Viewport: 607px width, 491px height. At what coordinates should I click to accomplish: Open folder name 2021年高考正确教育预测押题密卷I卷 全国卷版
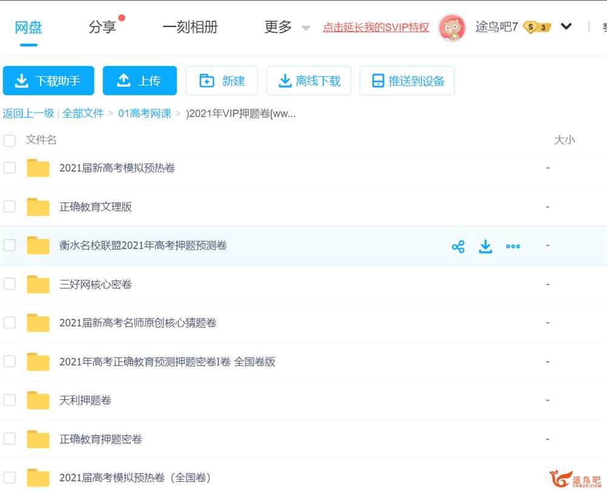coord(168,361)
